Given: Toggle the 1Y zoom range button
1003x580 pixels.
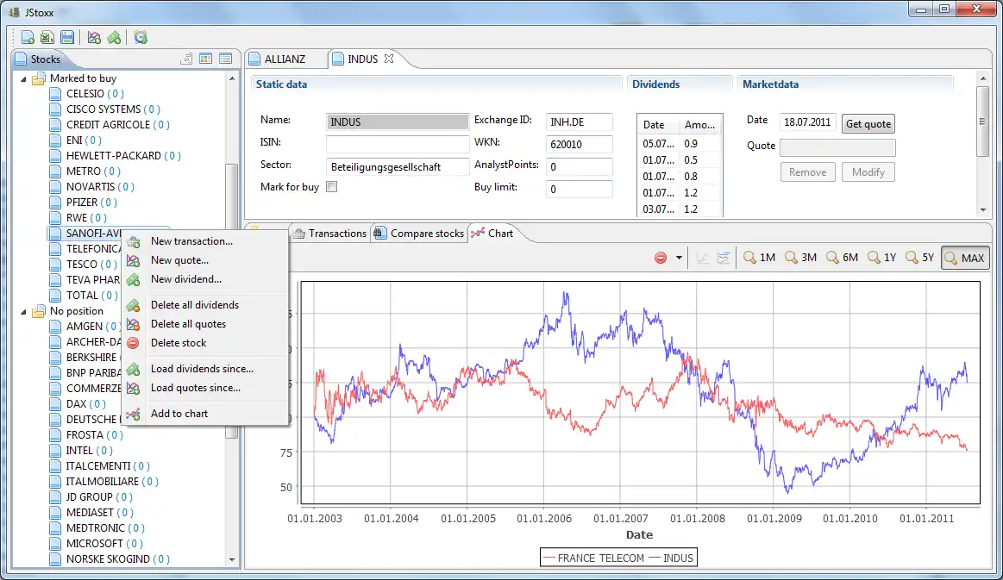Looking at the screenshot, I should [x=881, y=258].
